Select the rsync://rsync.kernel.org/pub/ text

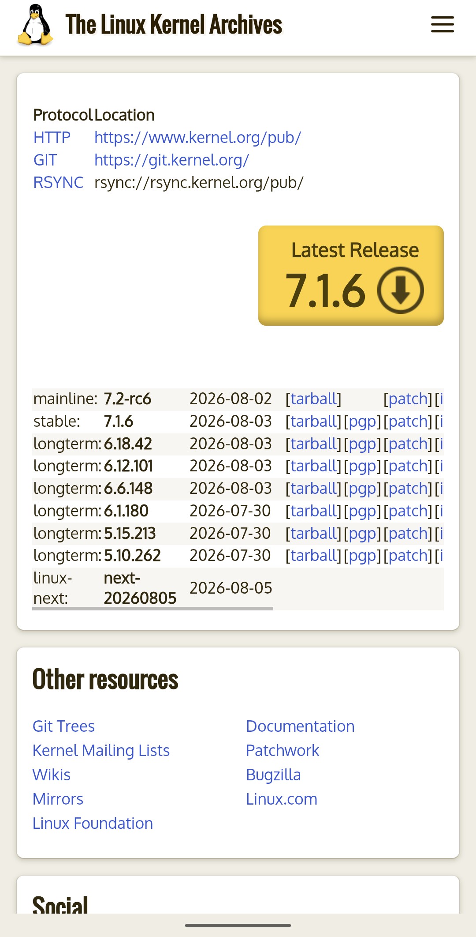199,183
